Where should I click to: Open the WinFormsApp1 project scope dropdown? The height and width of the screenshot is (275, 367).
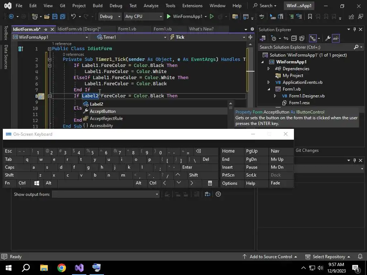tap(51, 37)
